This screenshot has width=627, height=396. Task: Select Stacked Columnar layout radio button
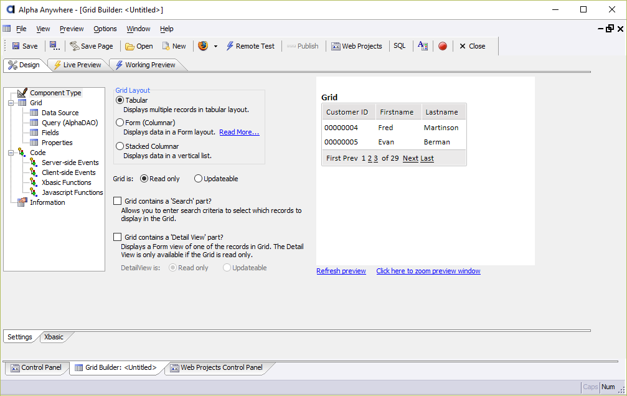[120, 146]
